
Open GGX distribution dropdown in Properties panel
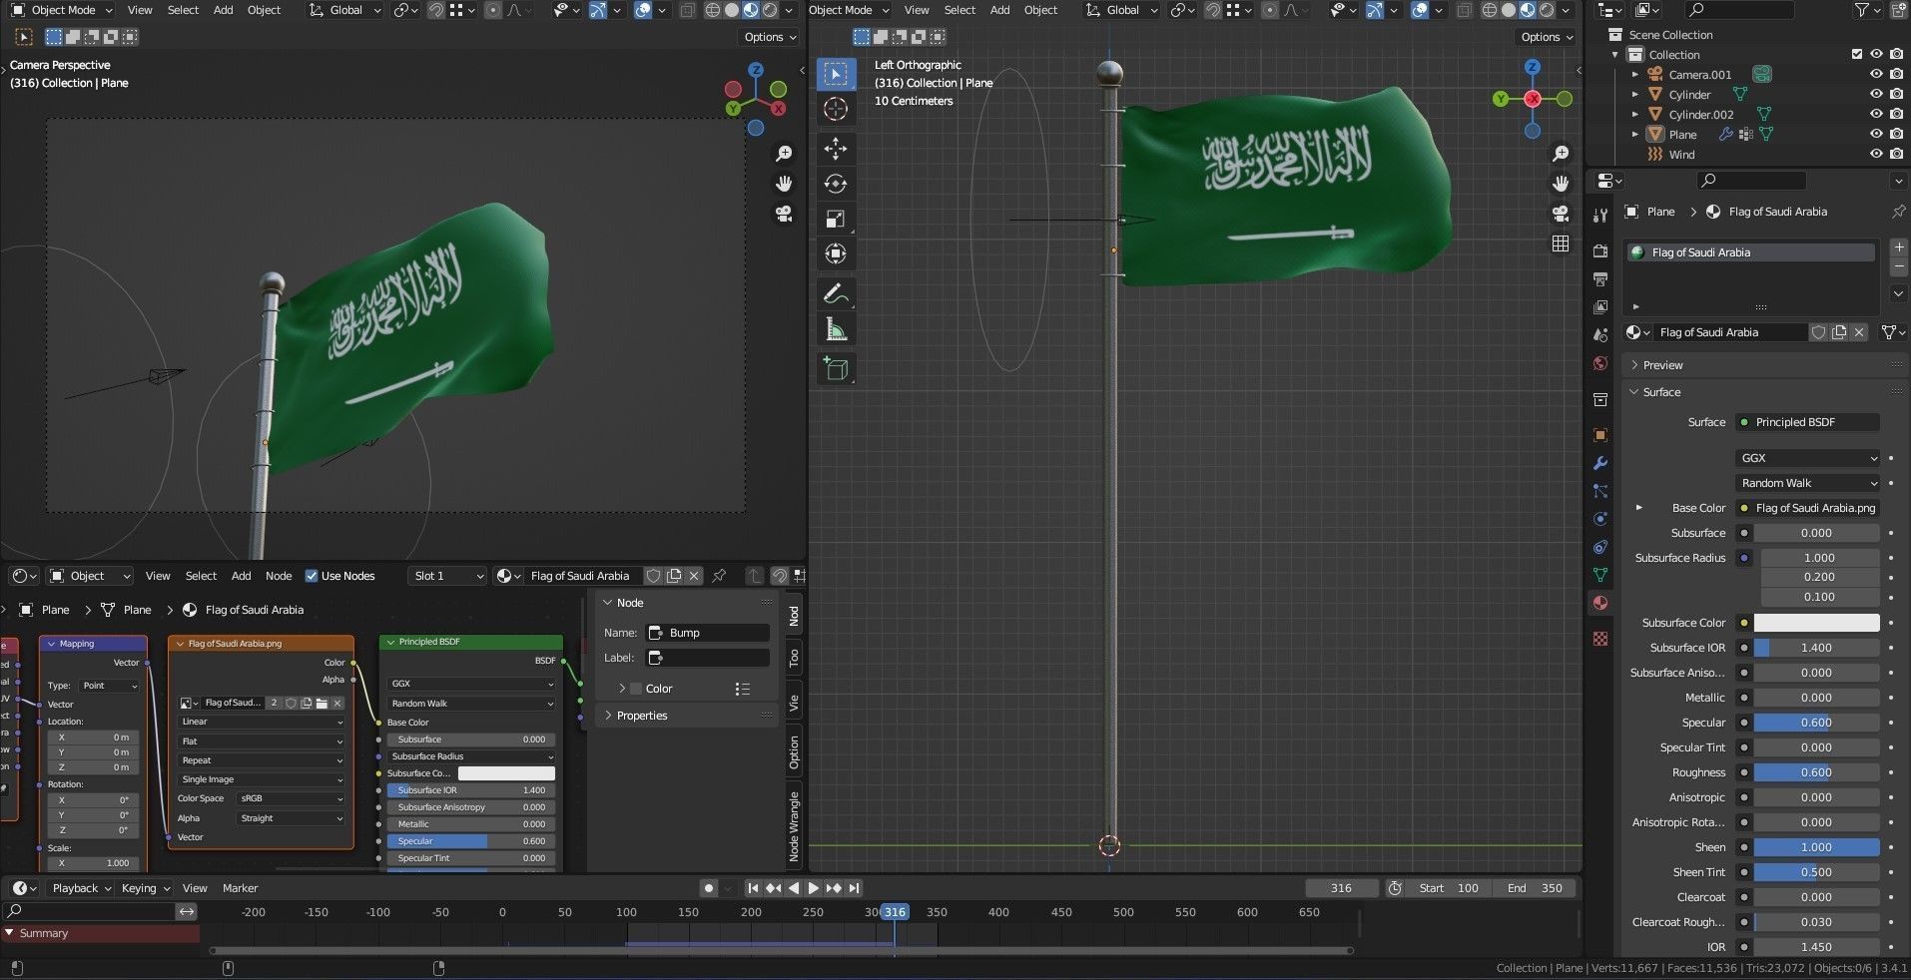tap(1808, 458)
